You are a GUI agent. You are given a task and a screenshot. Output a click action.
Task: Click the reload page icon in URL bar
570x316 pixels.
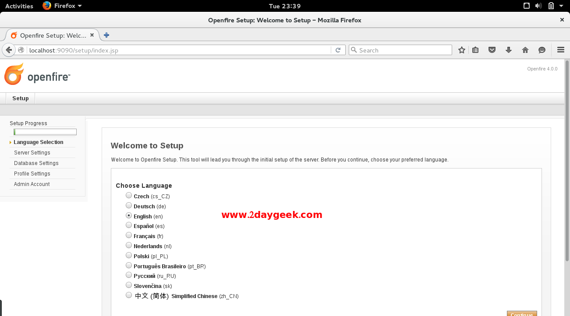click(x=338, y=50)
